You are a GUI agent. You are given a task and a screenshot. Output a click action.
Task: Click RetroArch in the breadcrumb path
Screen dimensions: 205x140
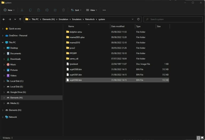tap(91, 19)
